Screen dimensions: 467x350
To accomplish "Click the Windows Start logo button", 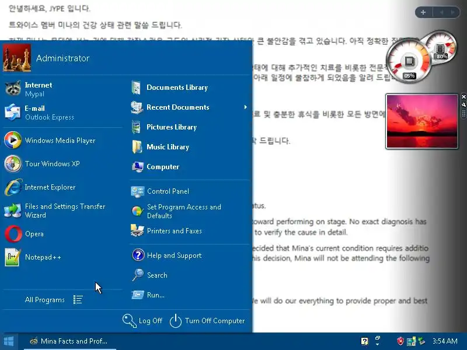I will click(x=9, y=341).
